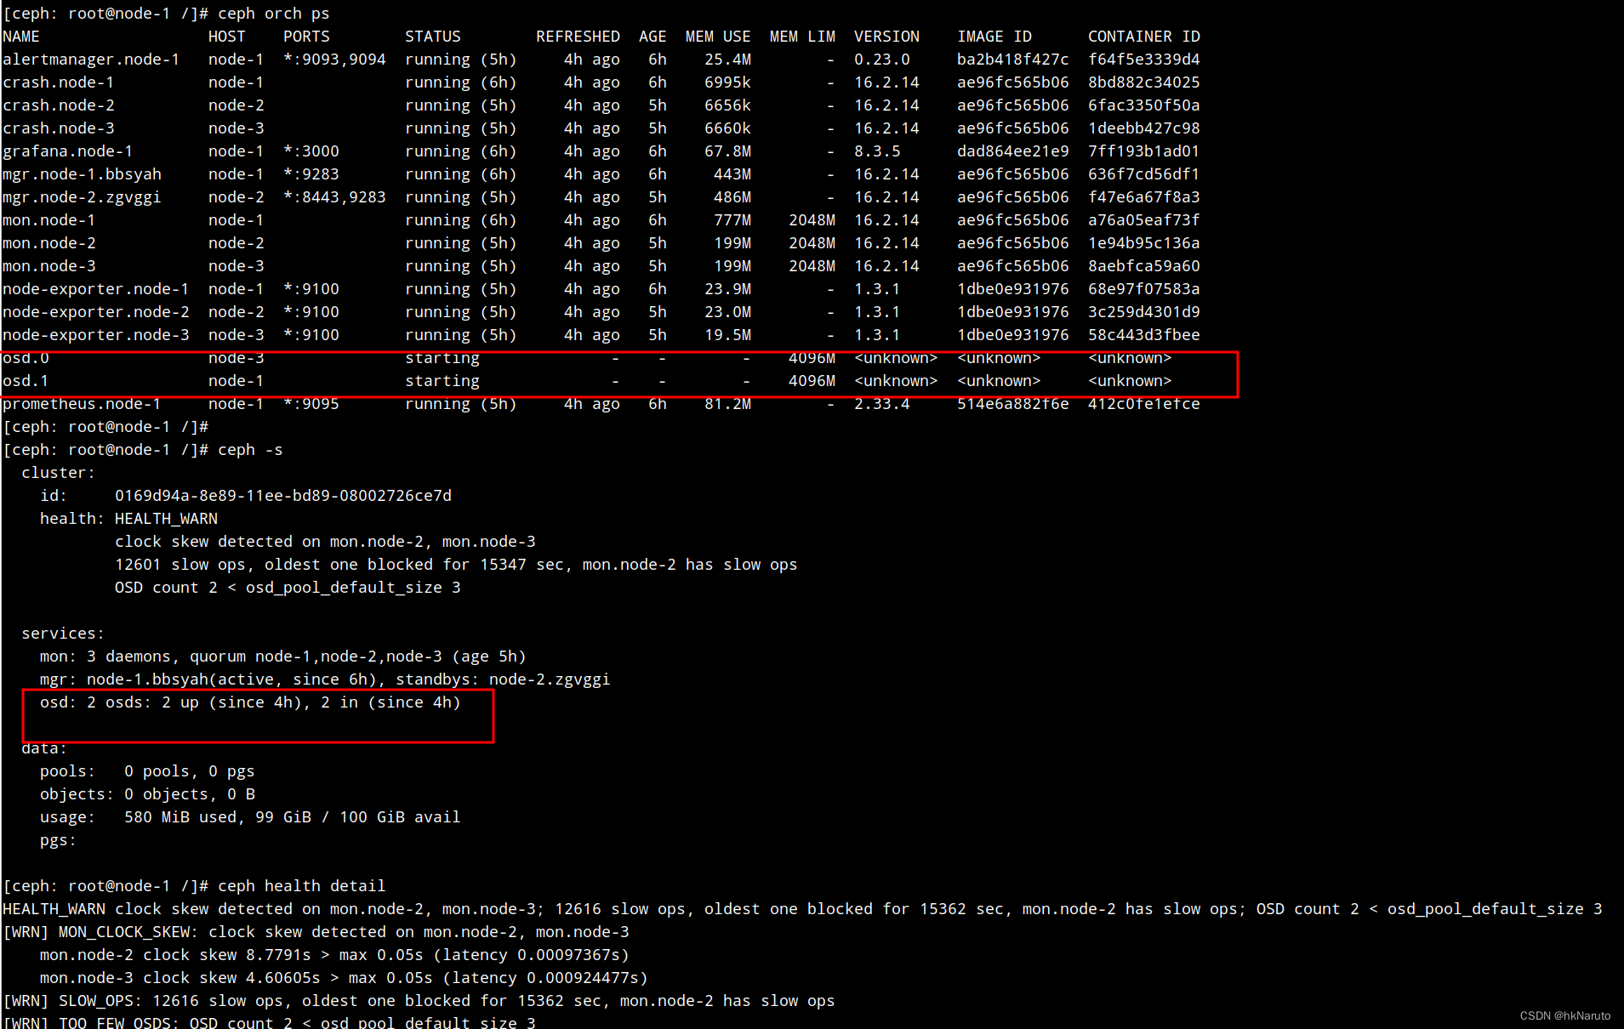Click ports '*:8443,9283' of mgr.node-2
Viewport: 1624px width, 1029px height.
click(334, 197)
